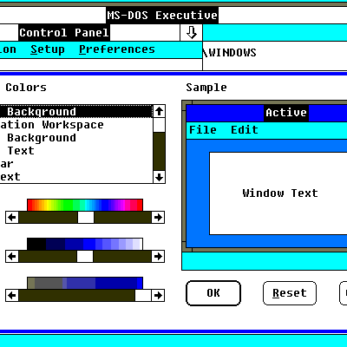
Task: Click the dark track of Colors list scrollbar
Action: (159, 152)
